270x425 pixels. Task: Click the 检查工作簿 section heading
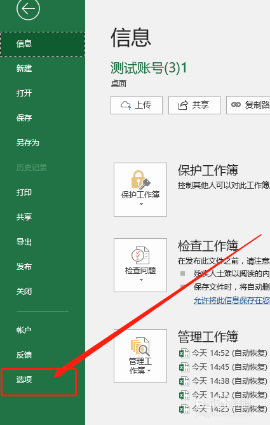(208, 246)
